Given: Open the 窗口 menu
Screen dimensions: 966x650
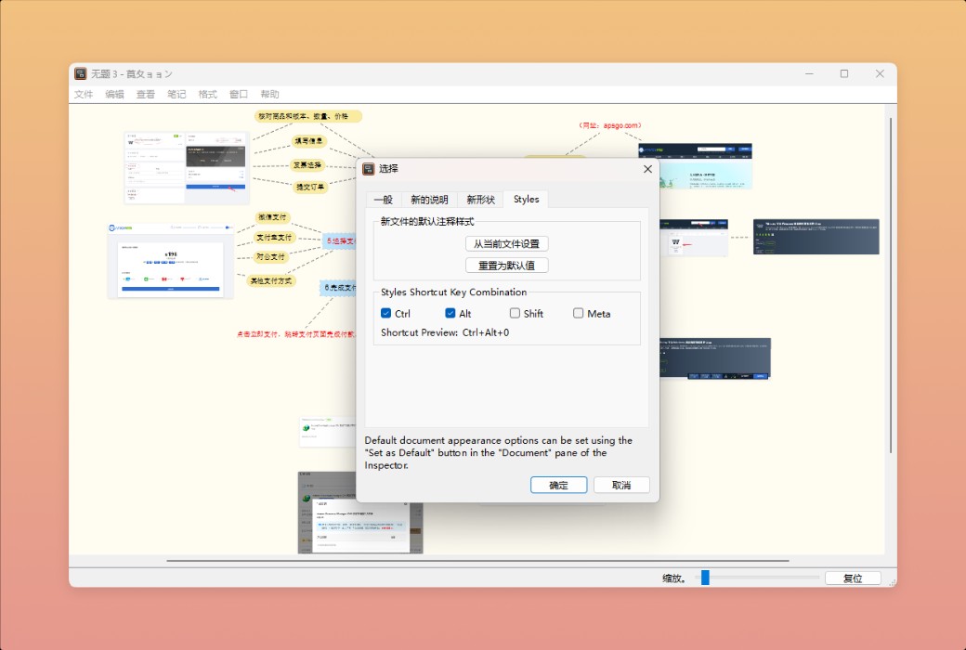Looking at the screenshot, I should pyautogui.click(x=237, y=94).
